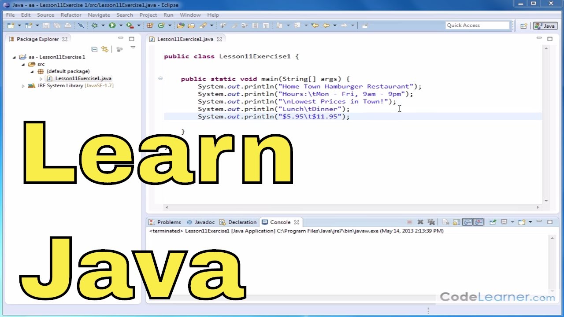
Task: Open the Refactor menu
Action: tap(71, 15)
